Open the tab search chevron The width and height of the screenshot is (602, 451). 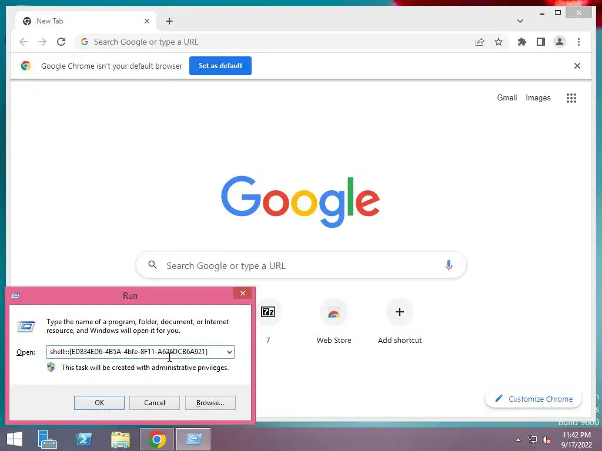click(520, 21)
